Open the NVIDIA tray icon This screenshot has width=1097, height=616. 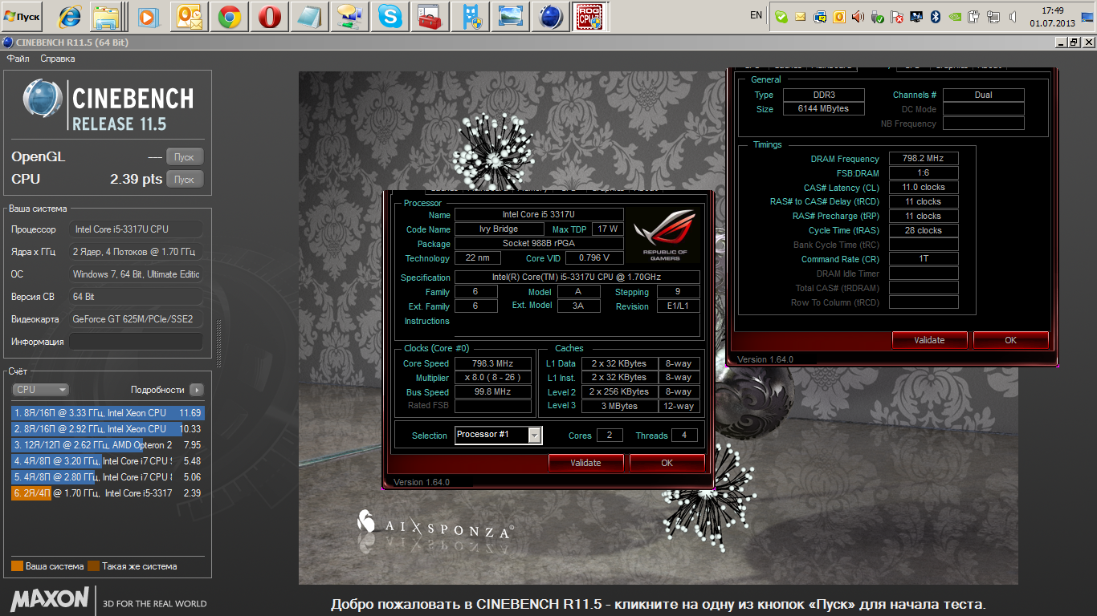click(x=955, y=16)
